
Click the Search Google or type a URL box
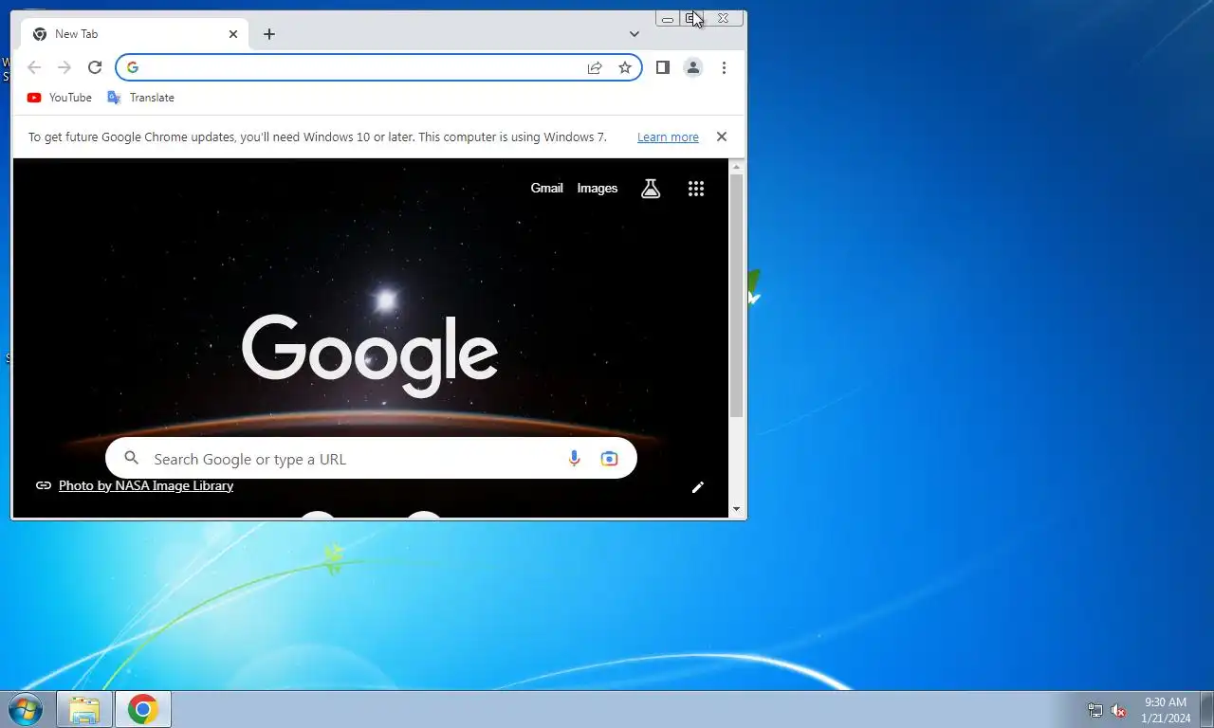pyautogui.click(x=371, y=459)
